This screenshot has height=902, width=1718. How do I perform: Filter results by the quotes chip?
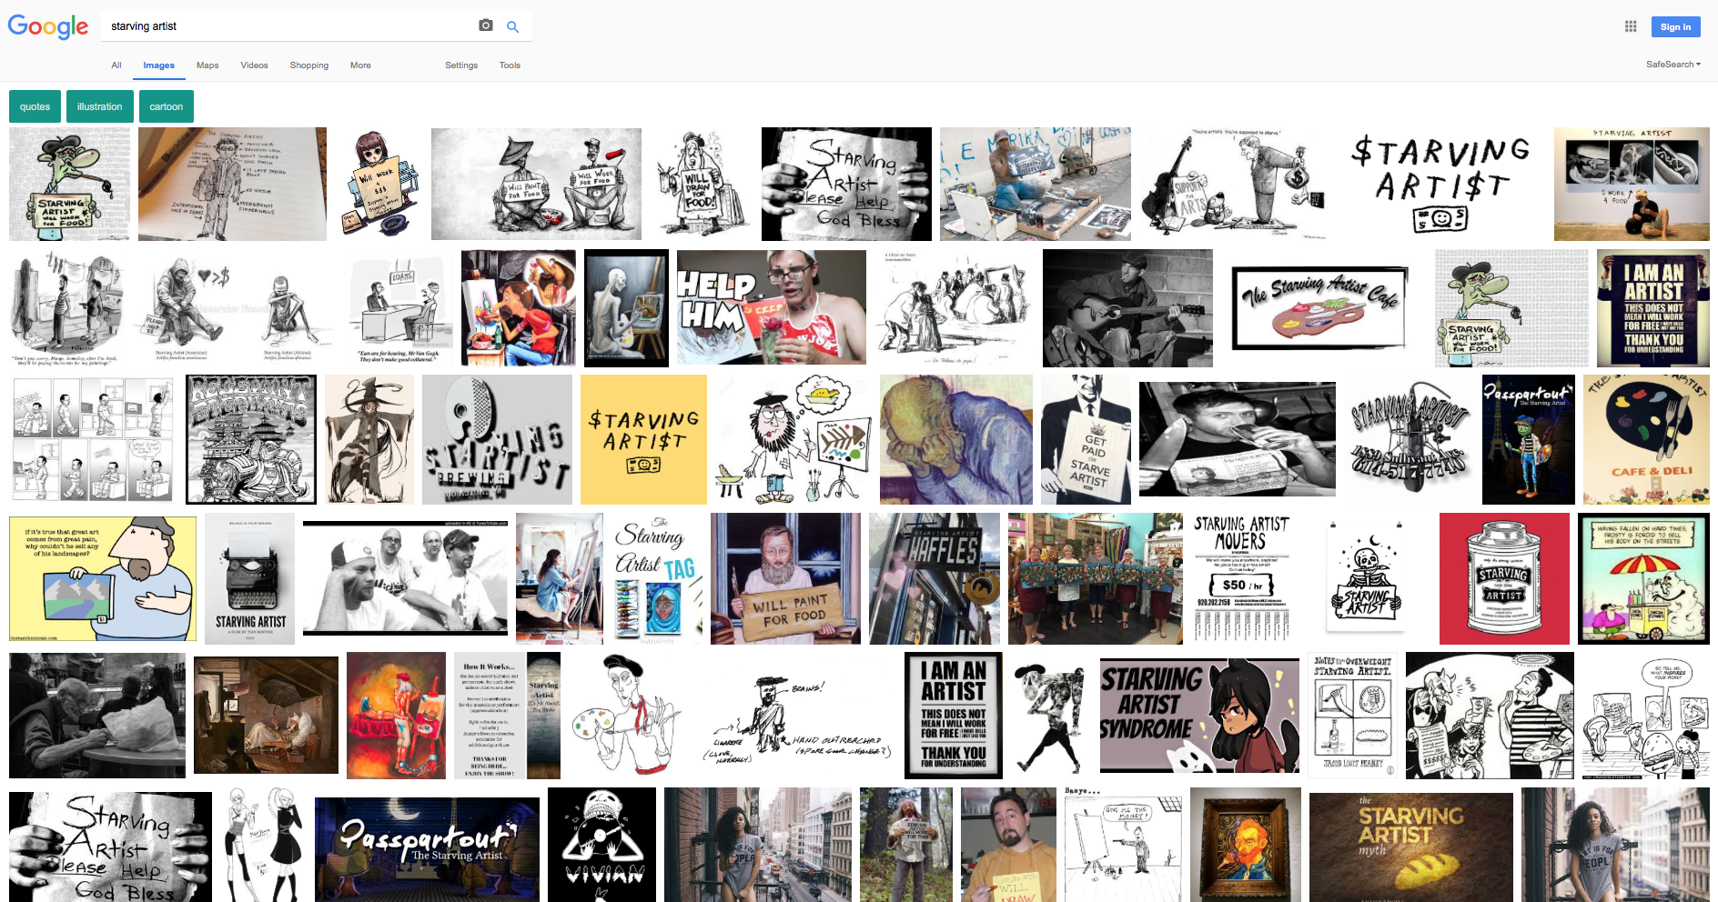pyautogui.click(x=35, y=106)
